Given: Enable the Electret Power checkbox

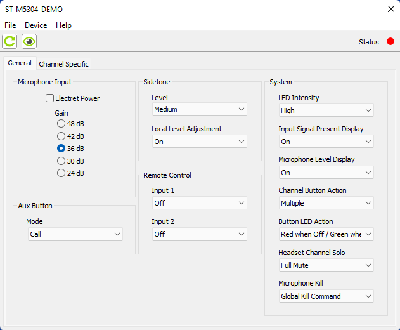Looking at the screenshot, I should [49, 98].
